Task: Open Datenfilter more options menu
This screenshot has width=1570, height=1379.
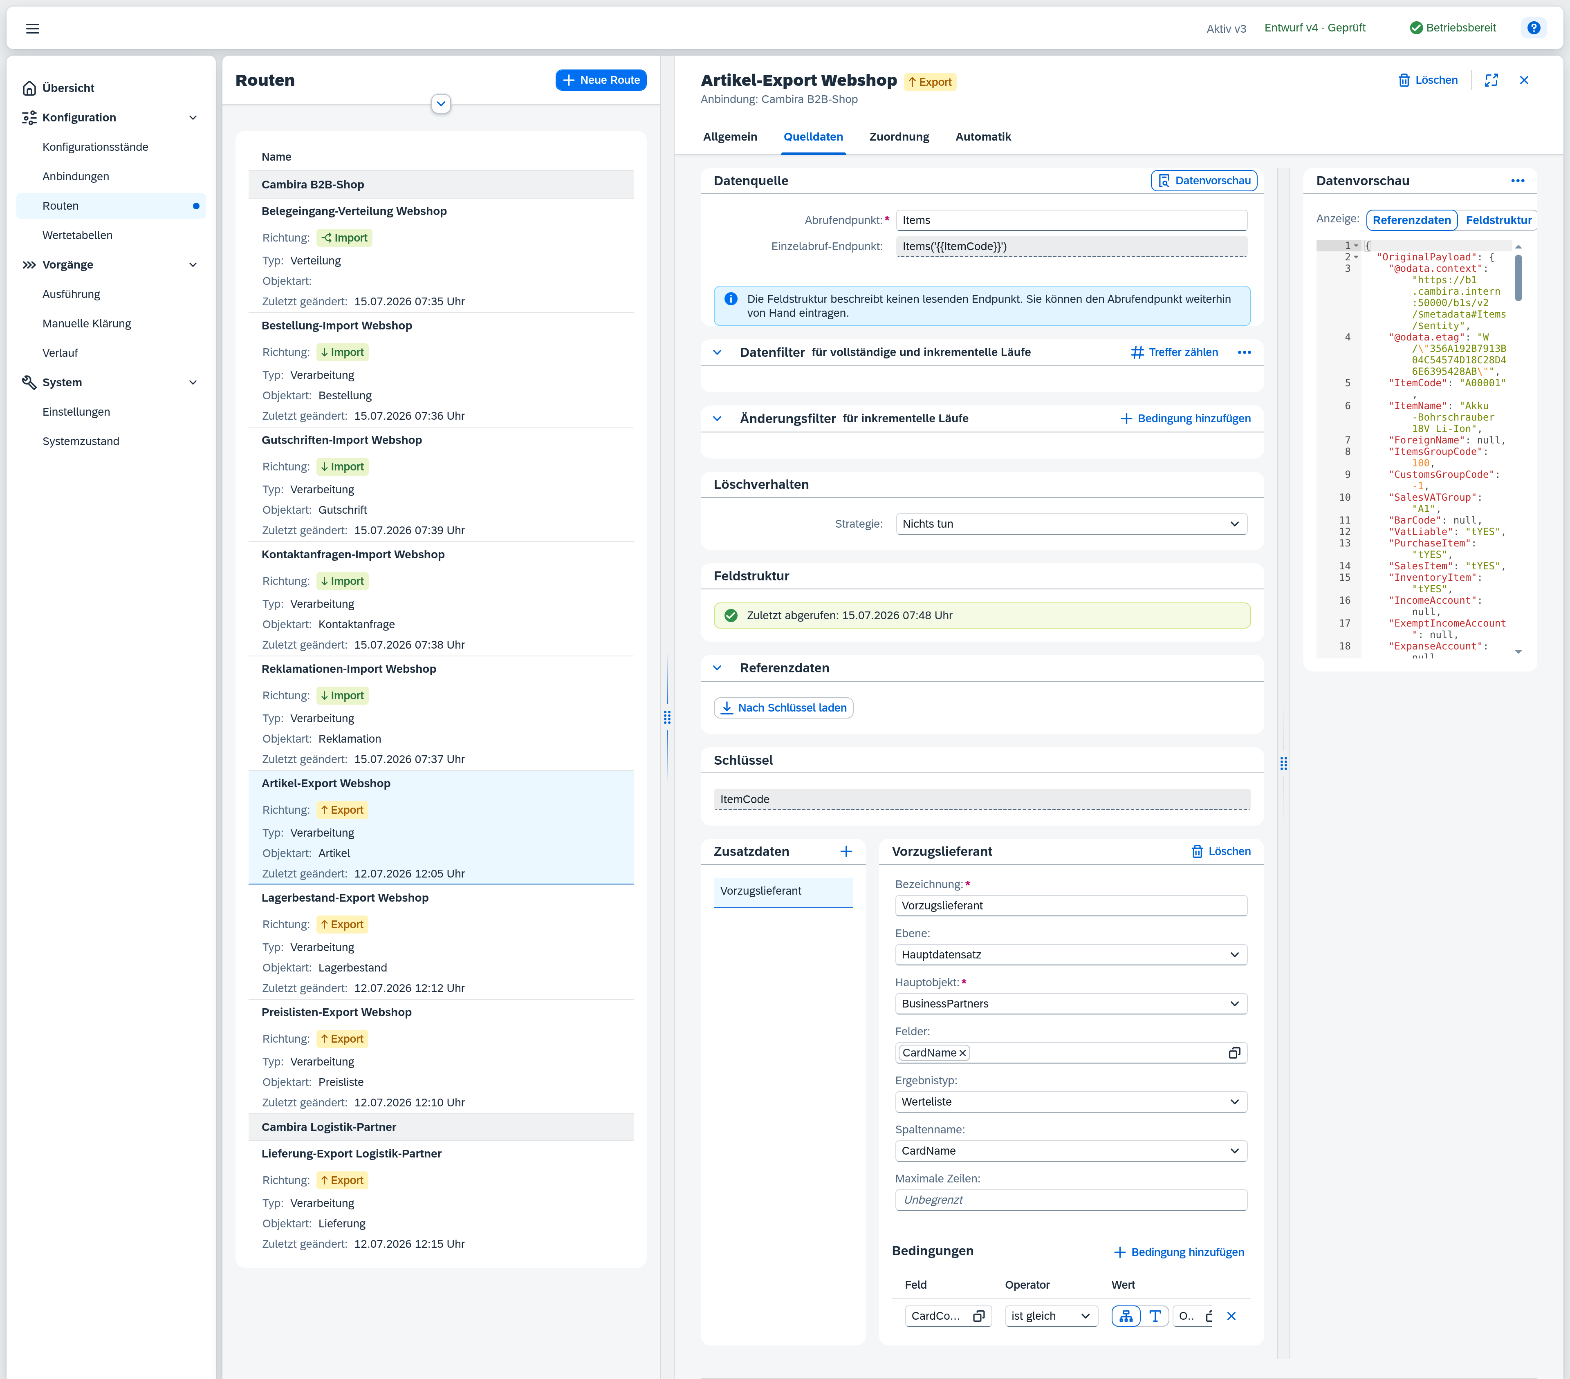Action: 1244,352
